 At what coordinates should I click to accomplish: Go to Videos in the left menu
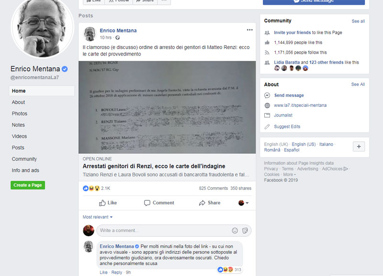pos(19,136)
